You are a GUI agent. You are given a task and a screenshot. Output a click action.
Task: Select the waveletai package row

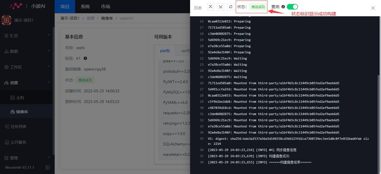(174, 154)
